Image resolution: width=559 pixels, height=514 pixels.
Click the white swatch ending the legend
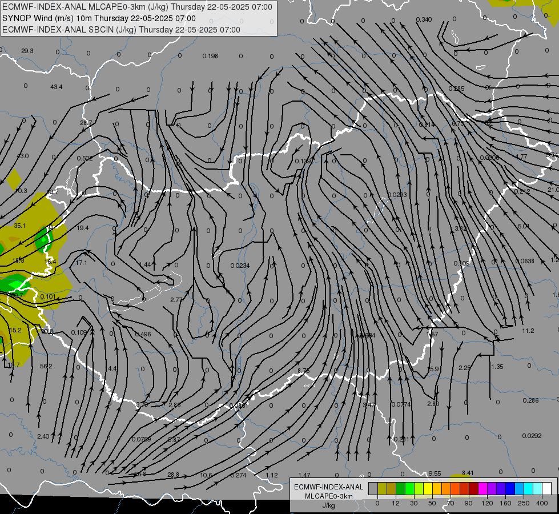click(x=547, y=488)
